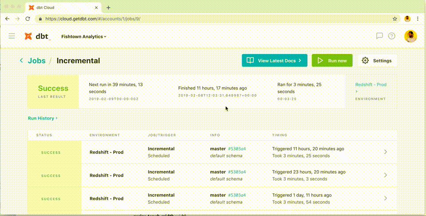The image size is (426, 216).
Task: Click the 00:03:25 duration text
Action: [x=287, y=99]
